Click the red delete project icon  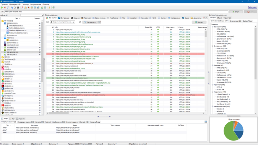(5, 8)
